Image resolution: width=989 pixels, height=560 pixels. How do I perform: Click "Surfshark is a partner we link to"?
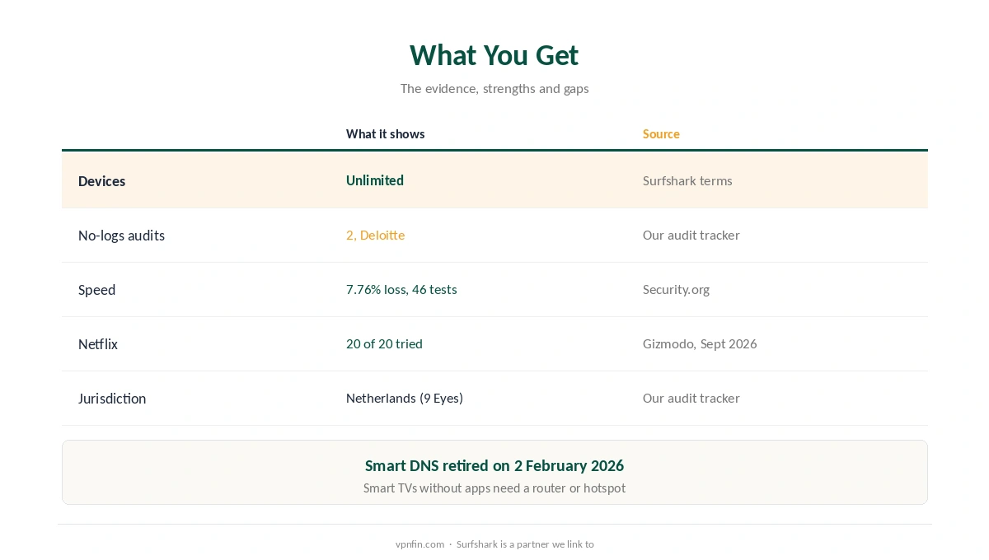tap(525, 544)
